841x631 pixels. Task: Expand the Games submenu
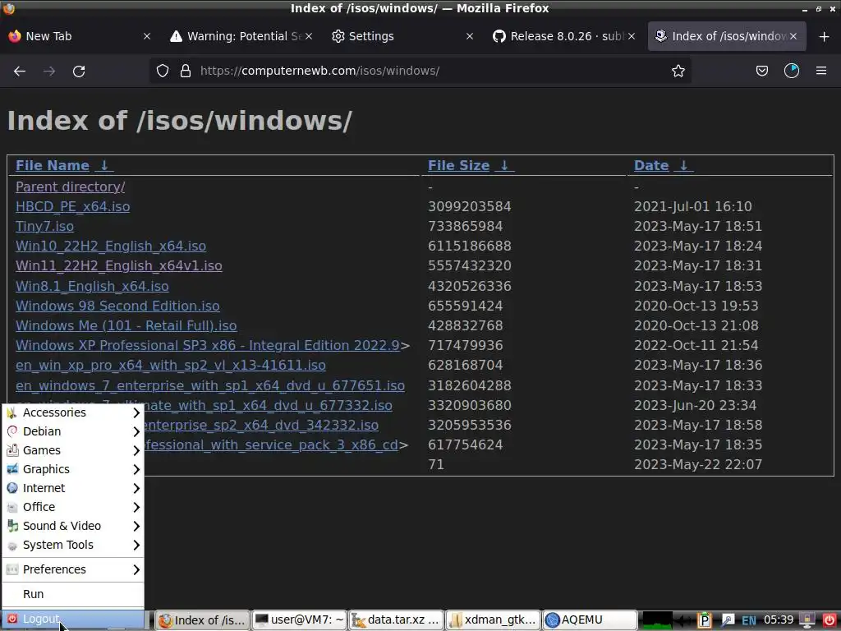point(73,450)
